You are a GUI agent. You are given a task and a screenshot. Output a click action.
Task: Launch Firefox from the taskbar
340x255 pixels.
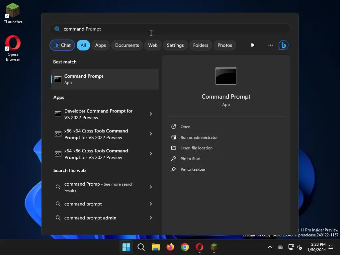point(170,247)
